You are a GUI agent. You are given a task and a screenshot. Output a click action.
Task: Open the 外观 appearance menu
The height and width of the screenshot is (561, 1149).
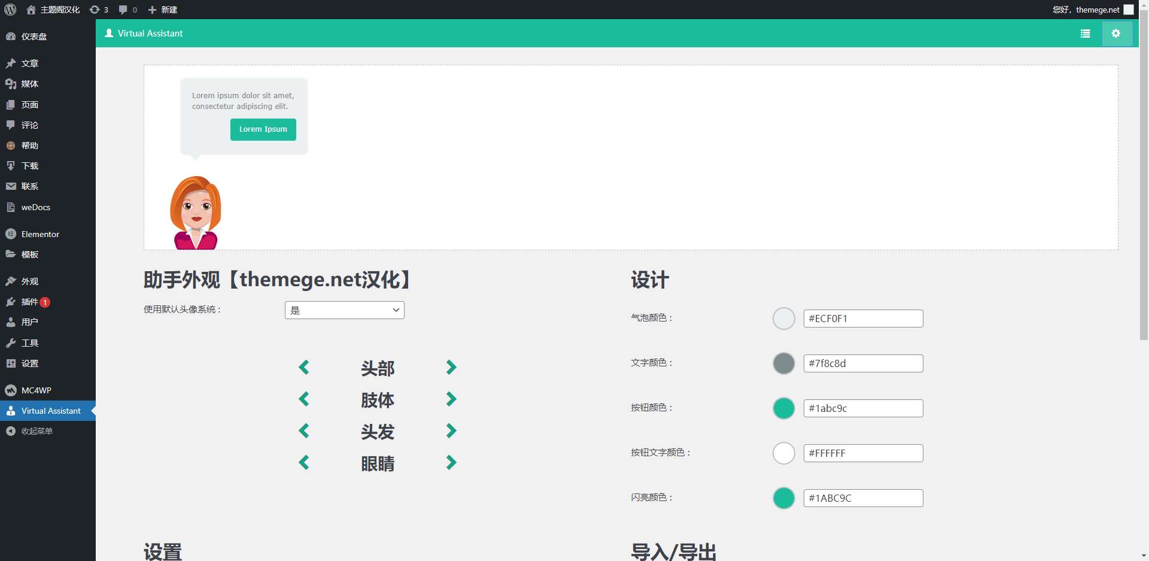pyautogui.click(x=48, y=281)
